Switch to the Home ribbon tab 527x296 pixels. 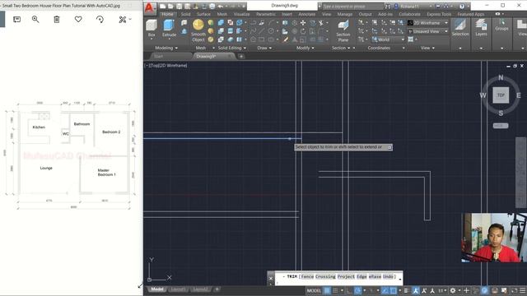click(x=167, y=14)
